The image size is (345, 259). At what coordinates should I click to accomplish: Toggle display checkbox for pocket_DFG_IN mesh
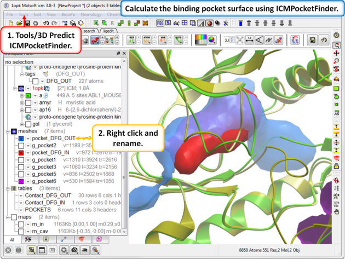[x=21, y=153]
